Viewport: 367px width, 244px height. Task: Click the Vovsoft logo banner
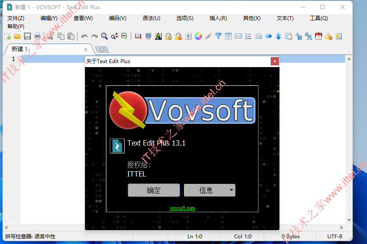tap(182, 110)
